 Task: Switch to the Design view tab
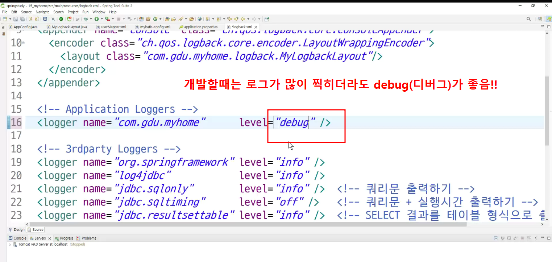click(x=17, y=229)
